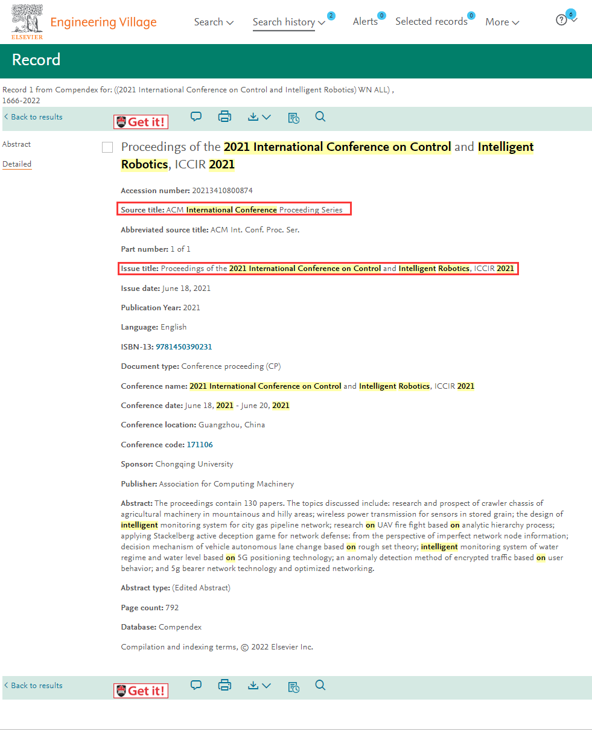
Task: Switch to the Abstract view
Action: [x=17, y=144]
